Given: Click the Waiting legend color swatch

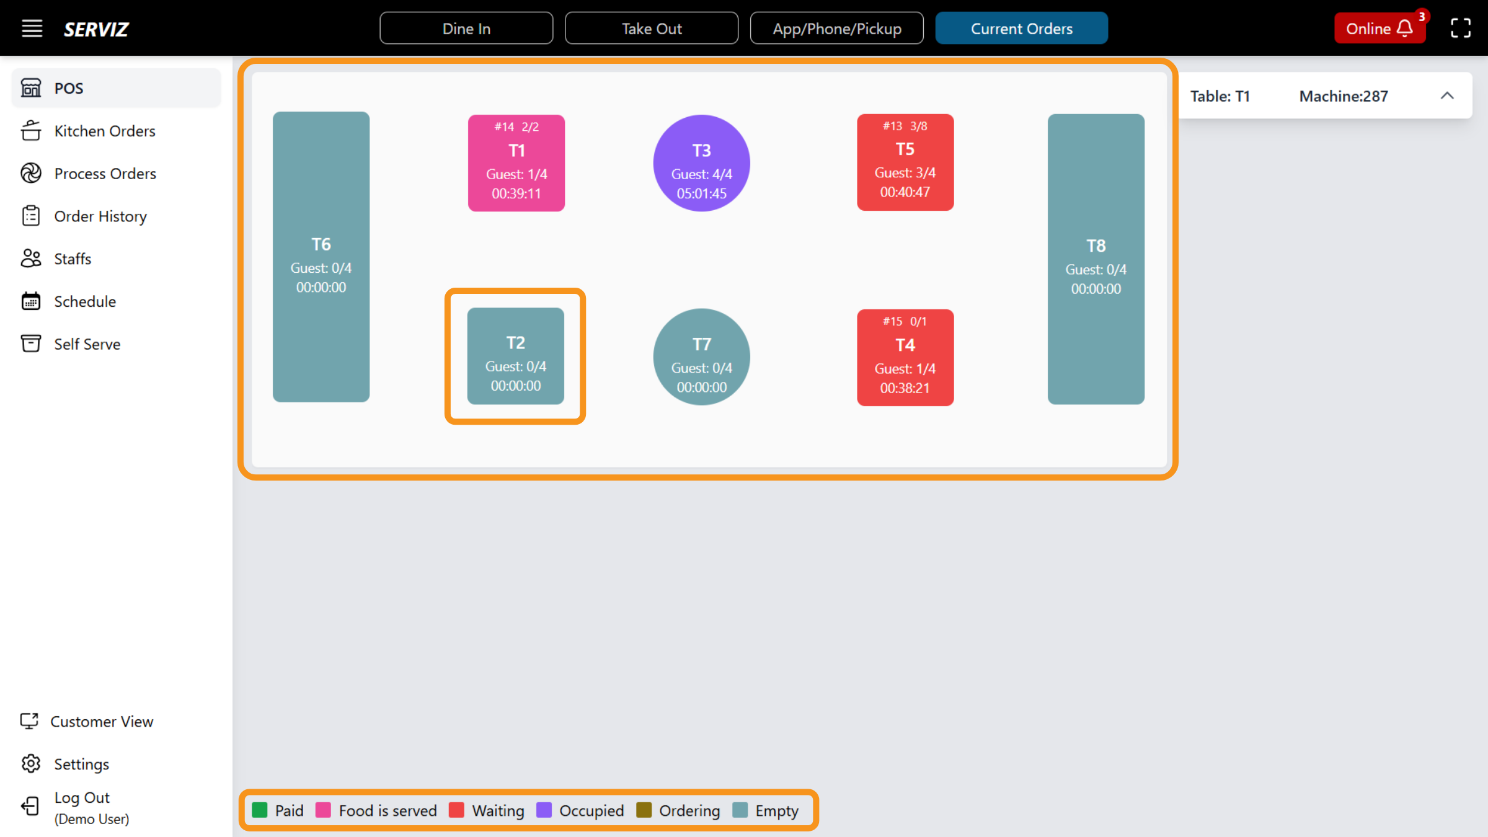Looking at the screenshot, I should click(x=456, y=810).
